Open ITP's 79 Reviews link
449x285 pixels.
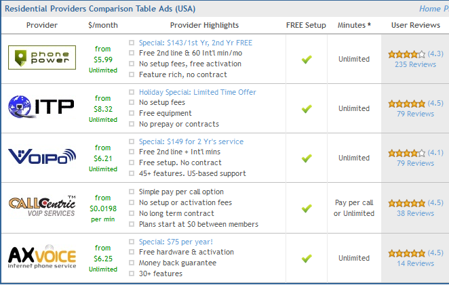(415, 114)
